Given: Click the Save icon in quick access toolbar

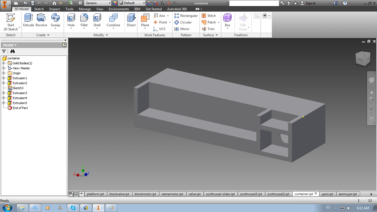Looking at the screenshot, I should pyautogui.click(x=32, y=3).
